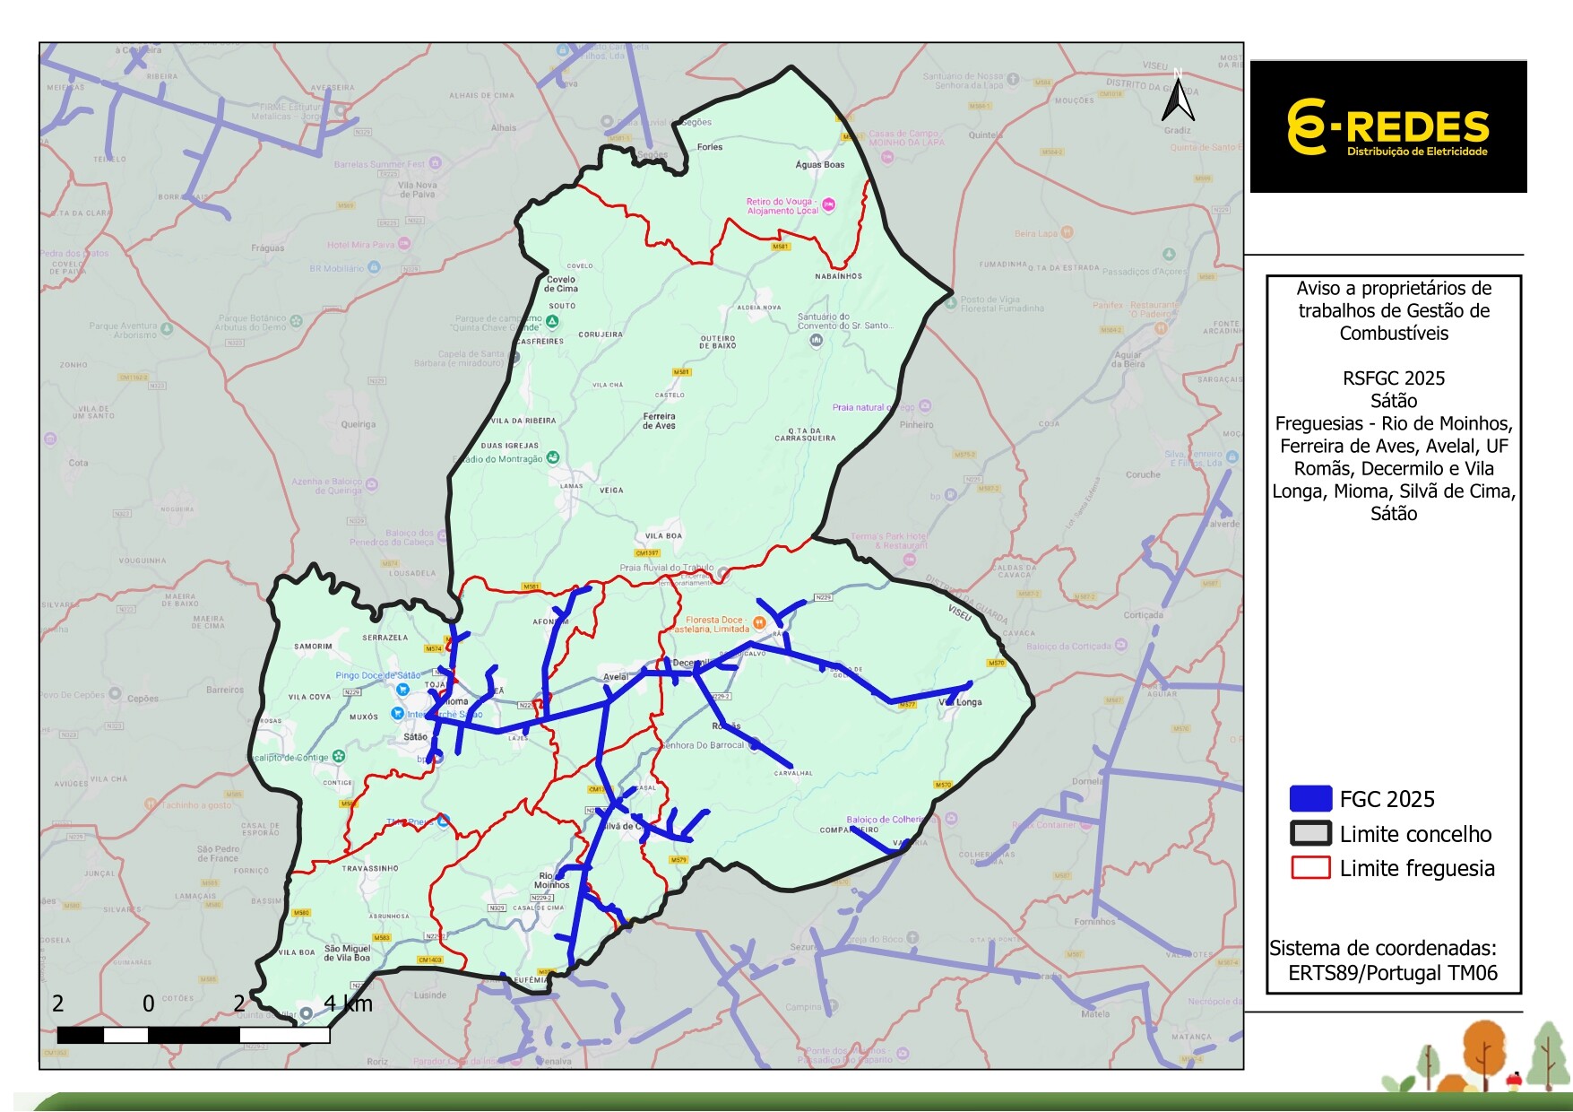
Task: Select the Rádio do Montragão green marker
Action: point(553,458)
